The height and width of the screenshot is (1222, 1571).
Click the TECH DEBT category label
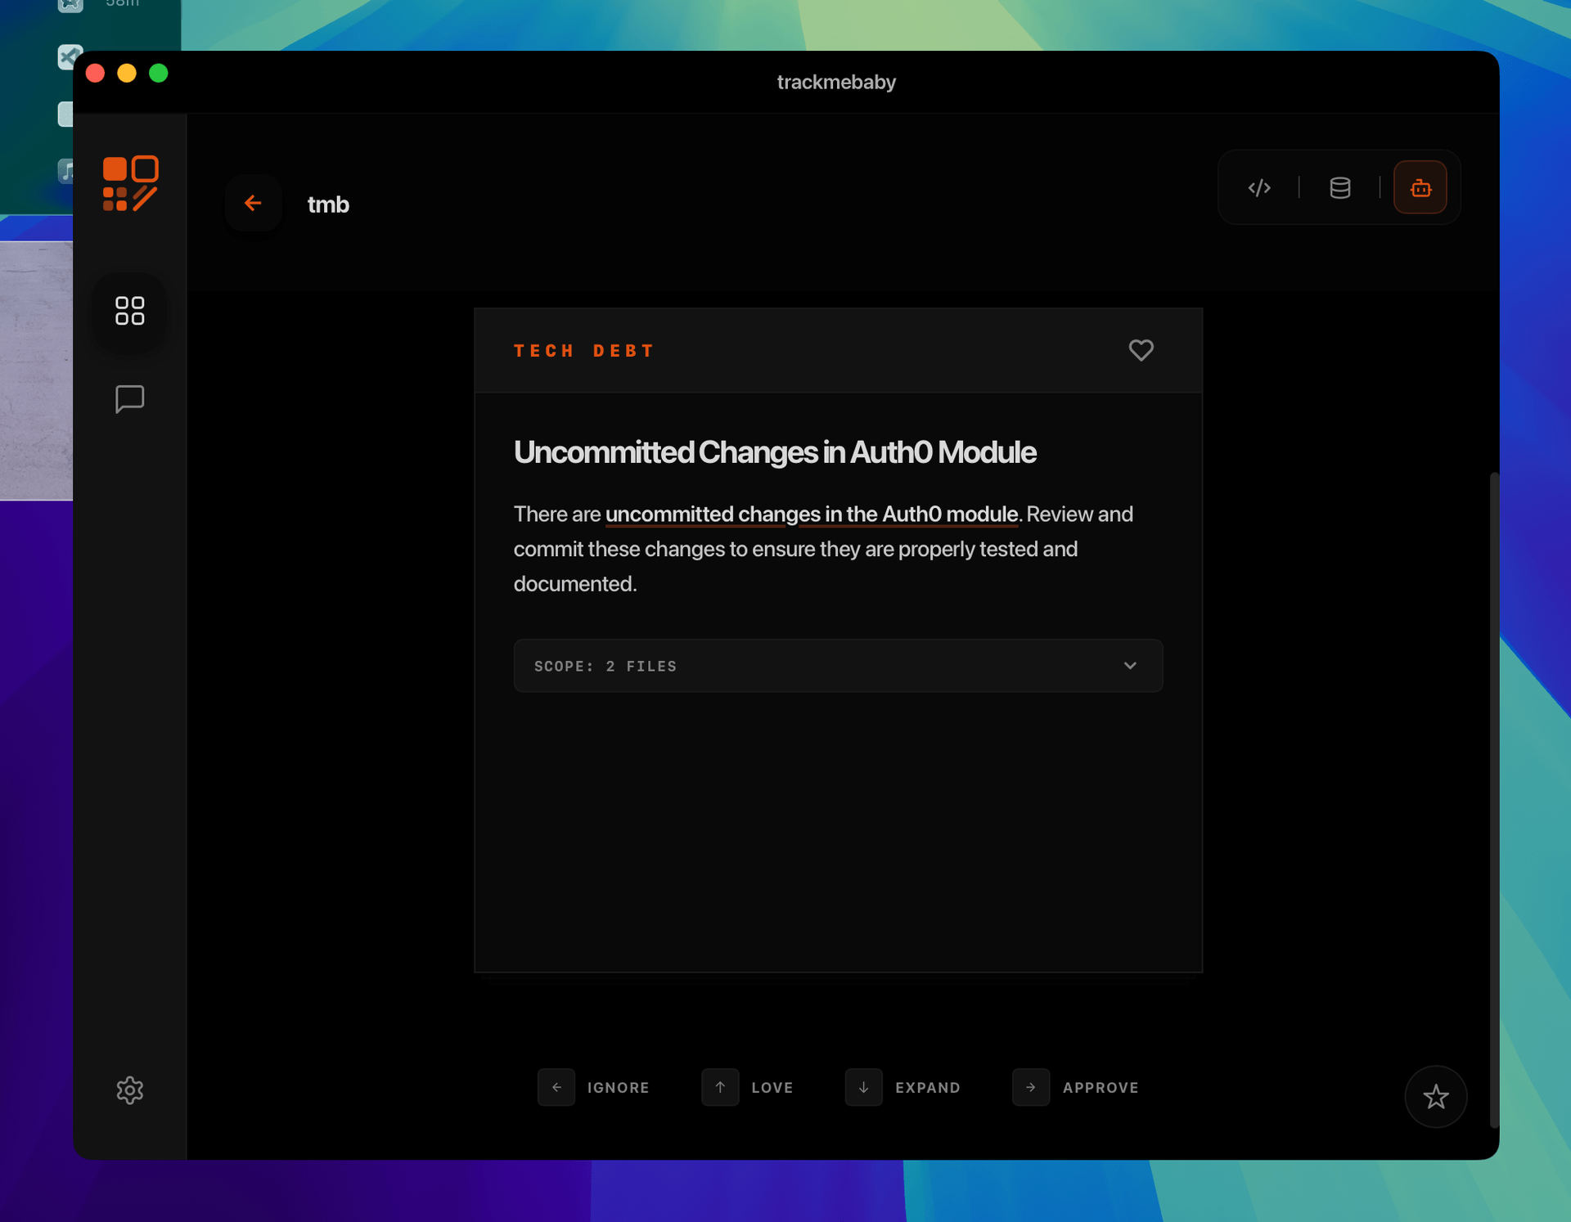(x=584, y=351)
